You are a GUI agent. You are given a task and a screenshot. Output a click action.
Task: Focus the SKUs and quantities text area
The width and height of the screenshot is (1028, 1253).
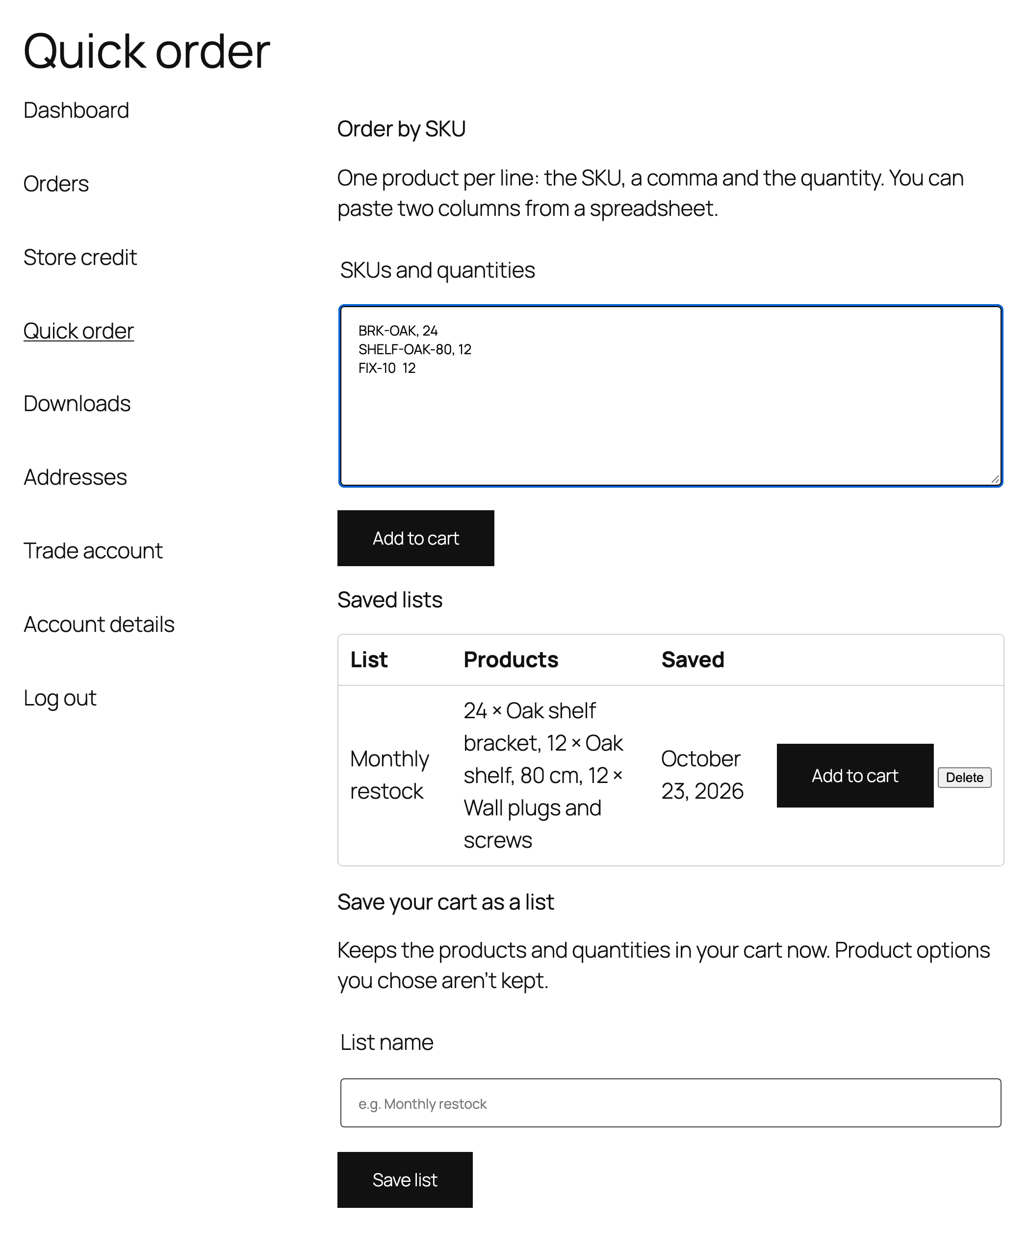(670, 396)
